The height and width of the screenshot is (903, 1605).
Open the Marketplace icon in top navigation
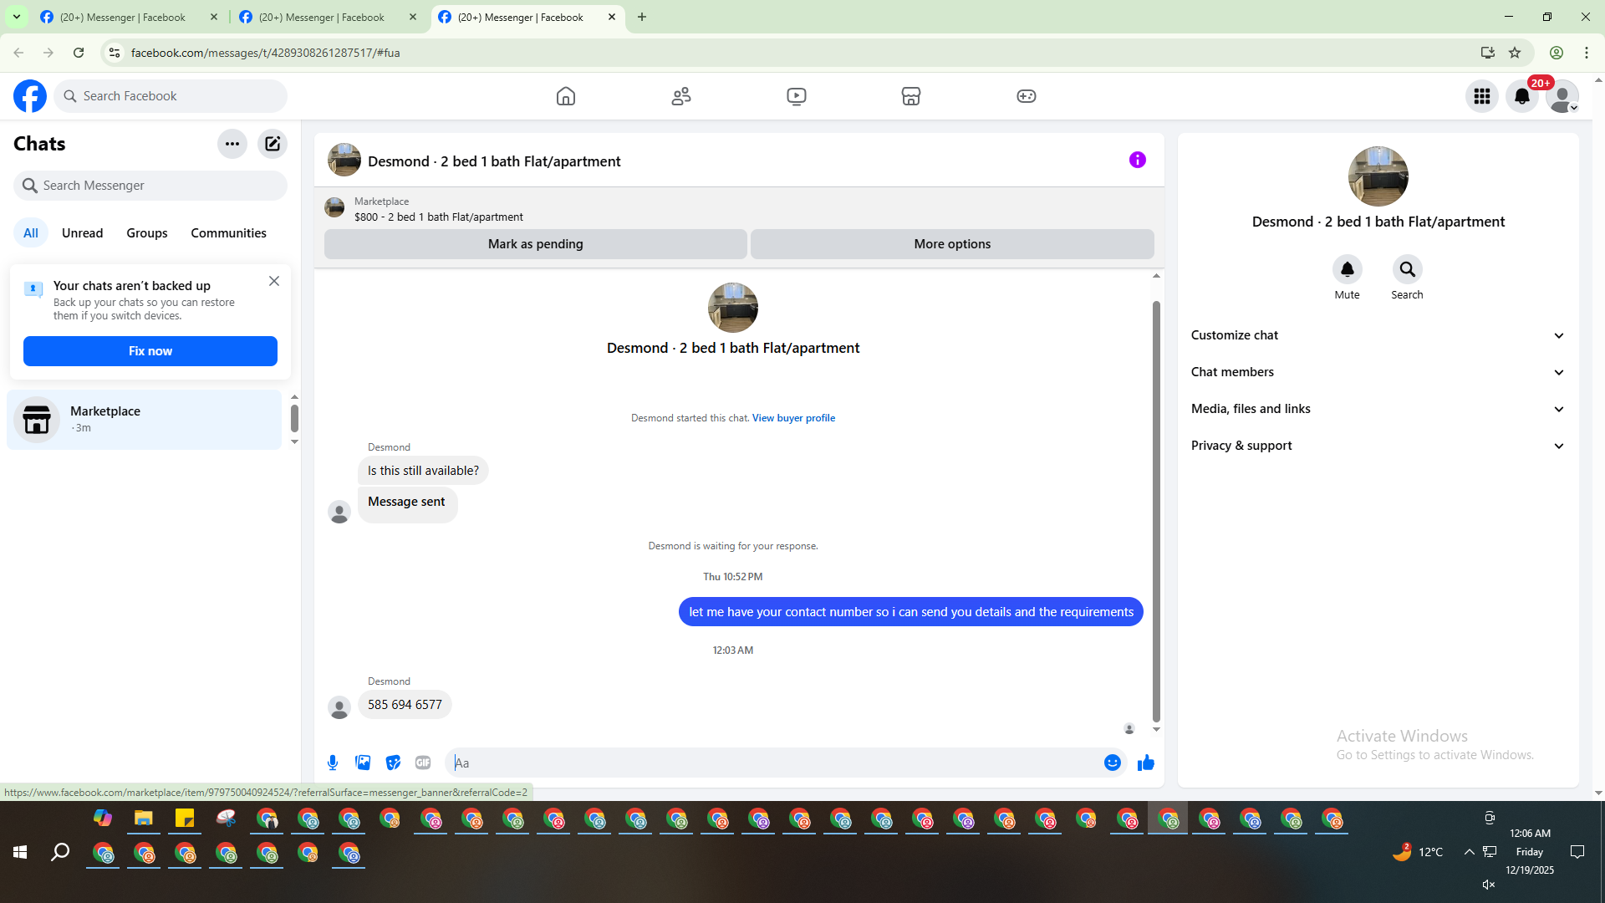tap(911, 96)
